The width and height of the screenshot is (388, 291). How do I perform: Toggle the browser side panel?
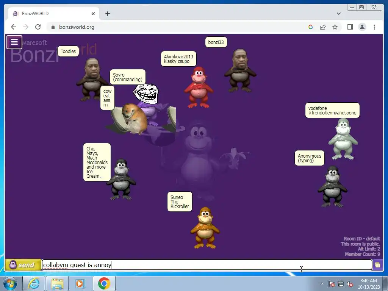350,27
